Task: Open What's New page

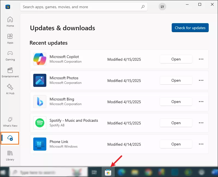Action: tap(10, 122)
